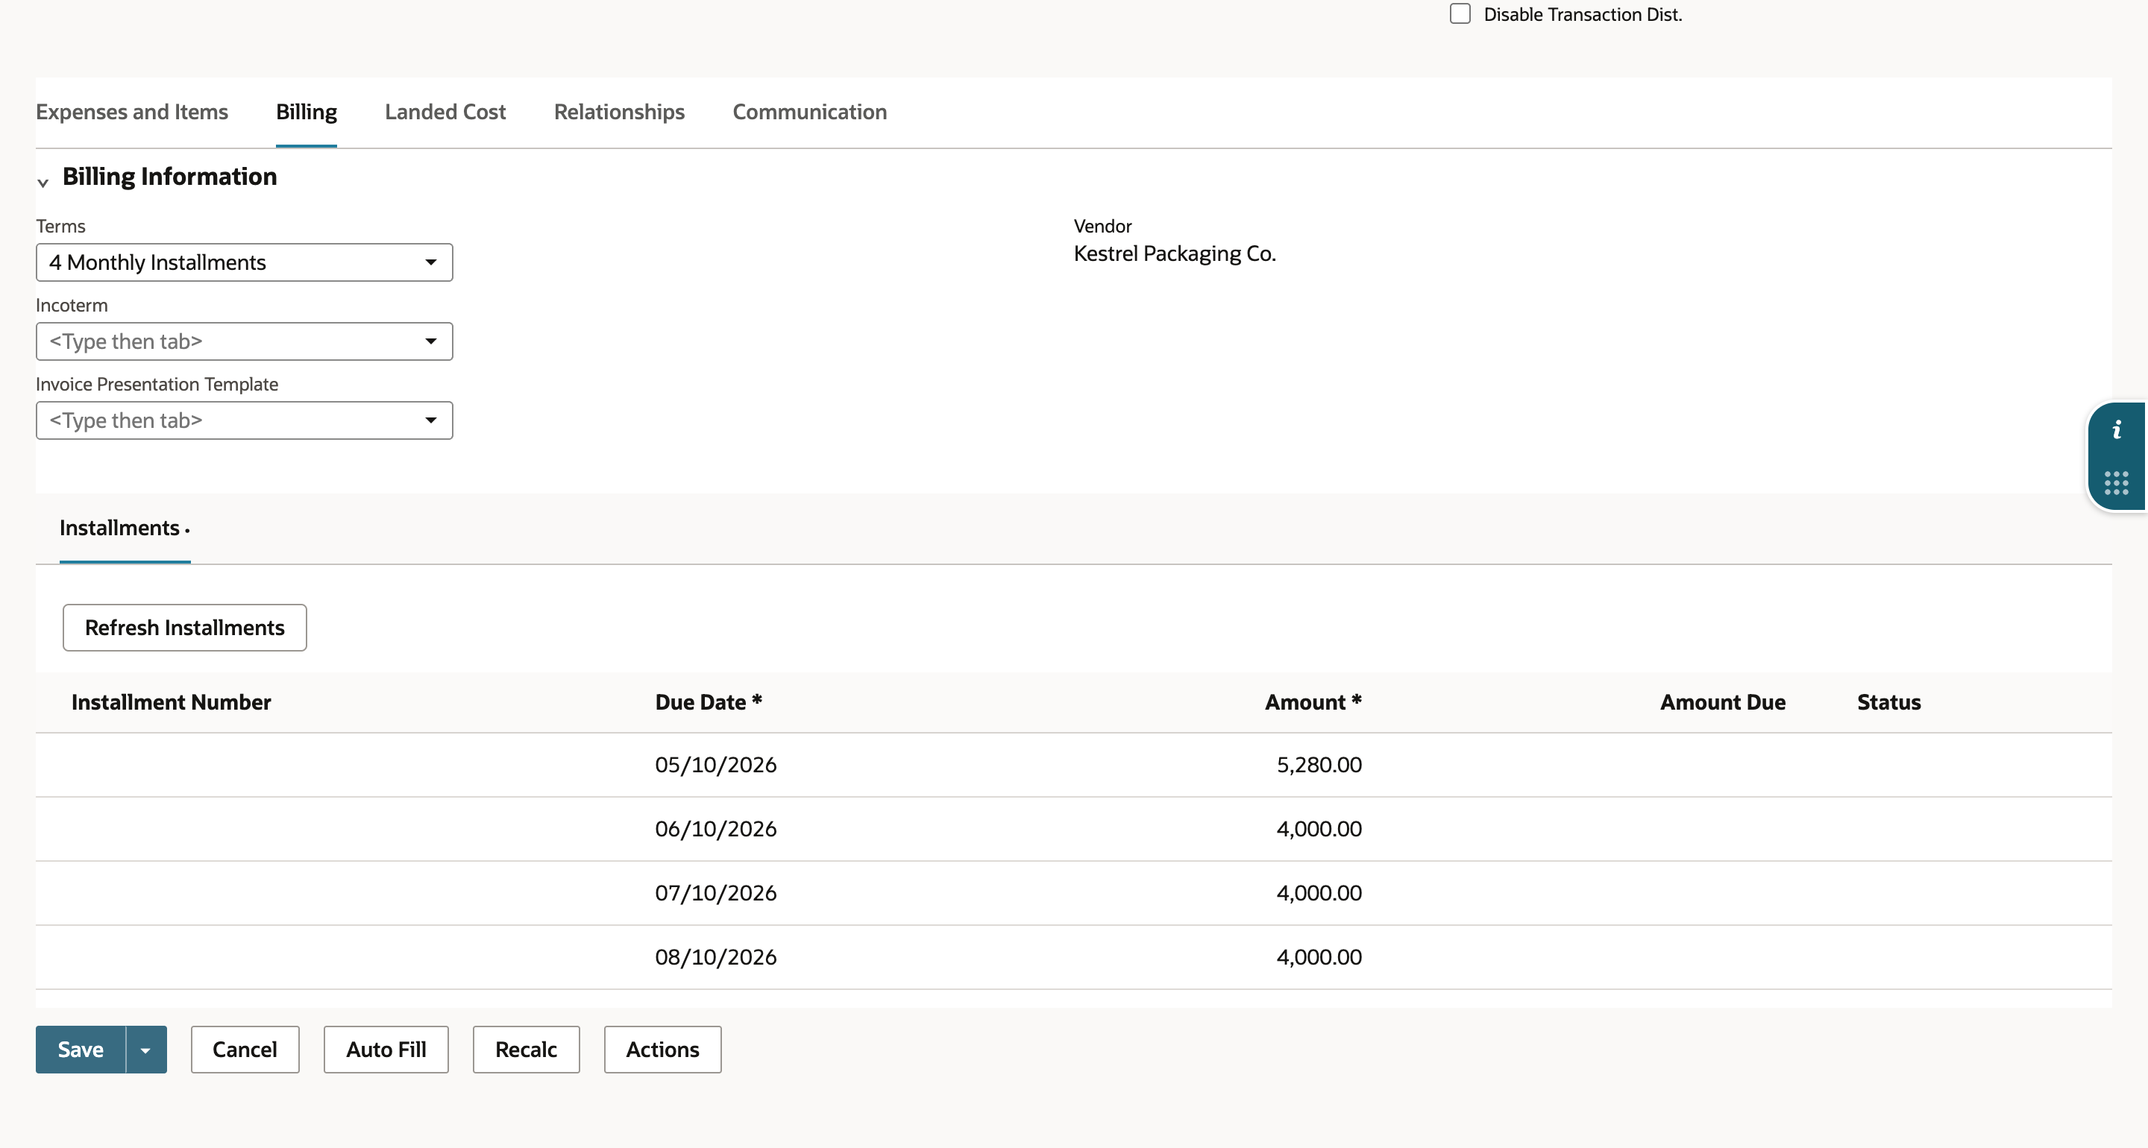The width and height of the screenshot is (2148, 1148).
Task: Cancel the changes
Action: 245,1050
